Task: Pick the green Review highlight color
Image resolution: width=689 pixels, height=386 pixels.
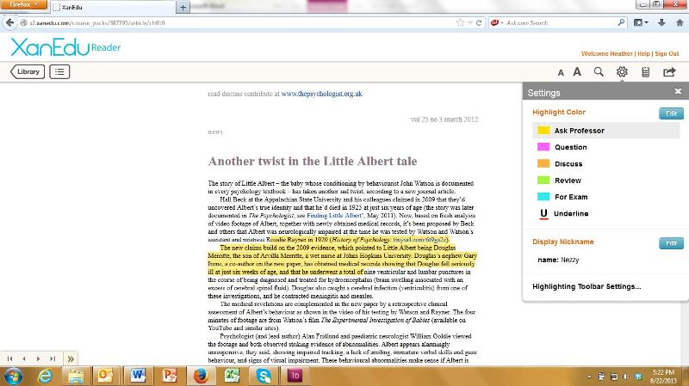Action: pyautogui.click(x=568, y=181)
